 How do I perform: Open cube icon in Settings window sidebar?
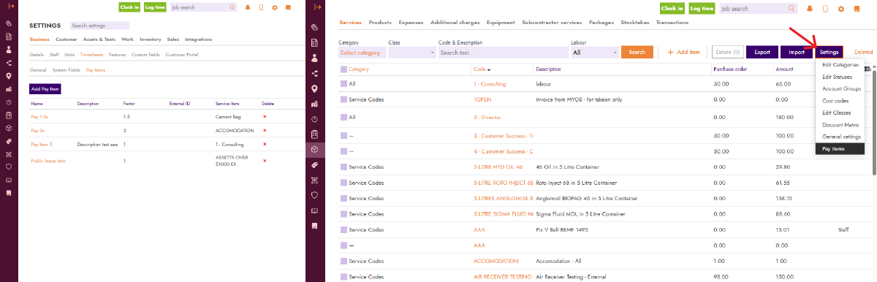pos(8,129)
